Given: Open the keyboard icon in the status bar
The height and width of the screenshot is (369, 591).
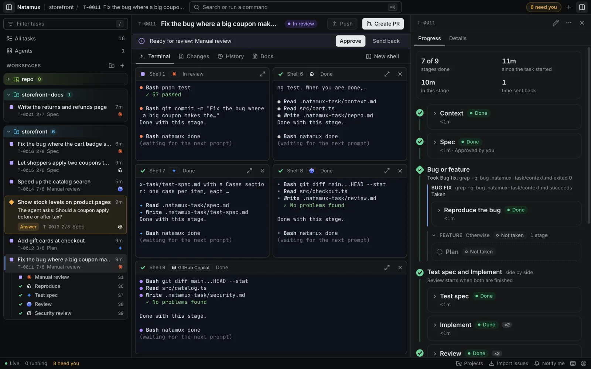Looking at the screenshot, I should coord(573,363).
